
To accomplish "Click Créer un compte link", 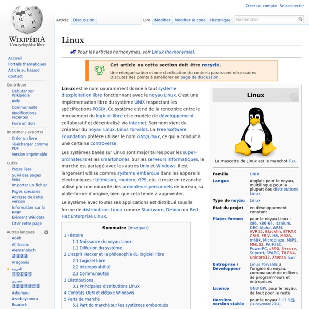I will click(x=261, y=6).
